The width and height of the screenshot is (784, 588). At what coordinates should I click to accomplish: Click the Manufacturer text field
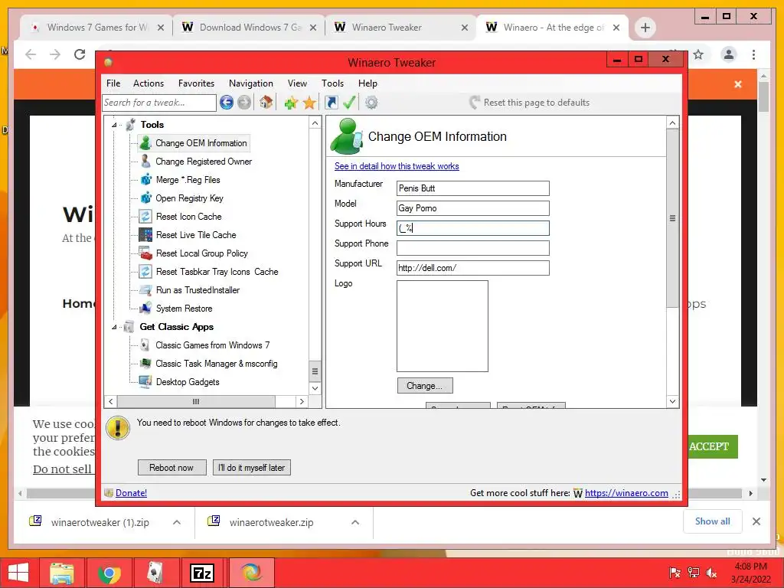point(473,188)
